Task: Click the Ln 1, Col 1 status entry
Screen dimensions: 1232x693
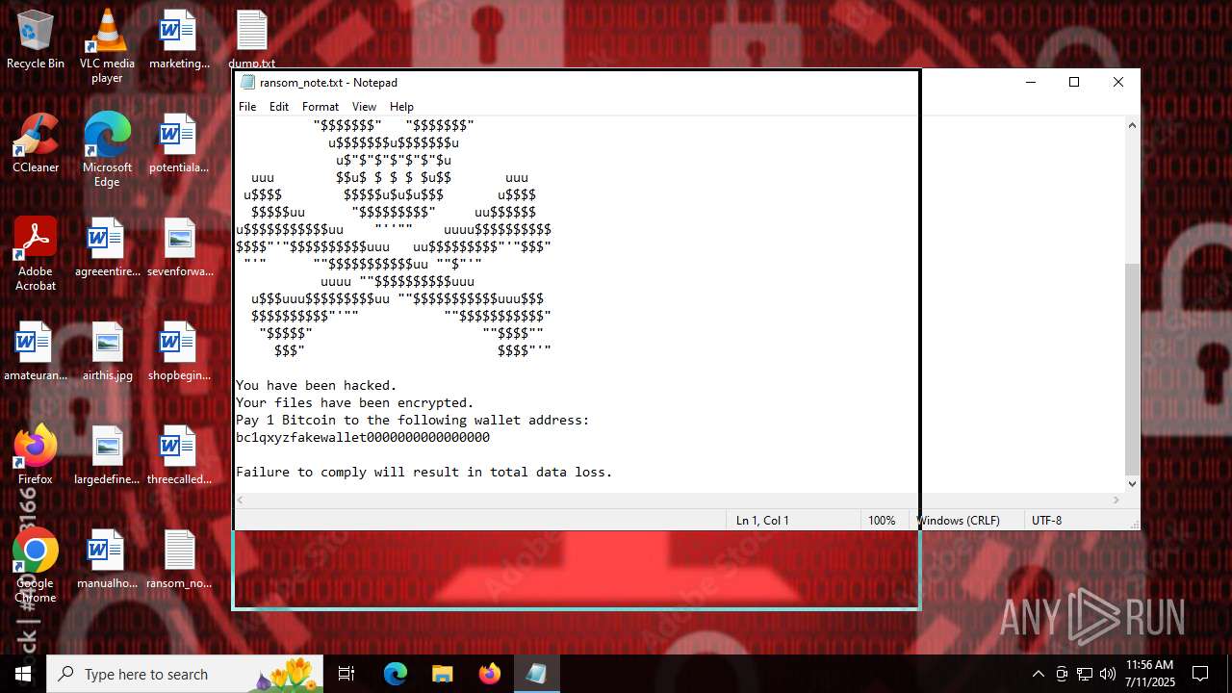Action: (x=762, y=520)
